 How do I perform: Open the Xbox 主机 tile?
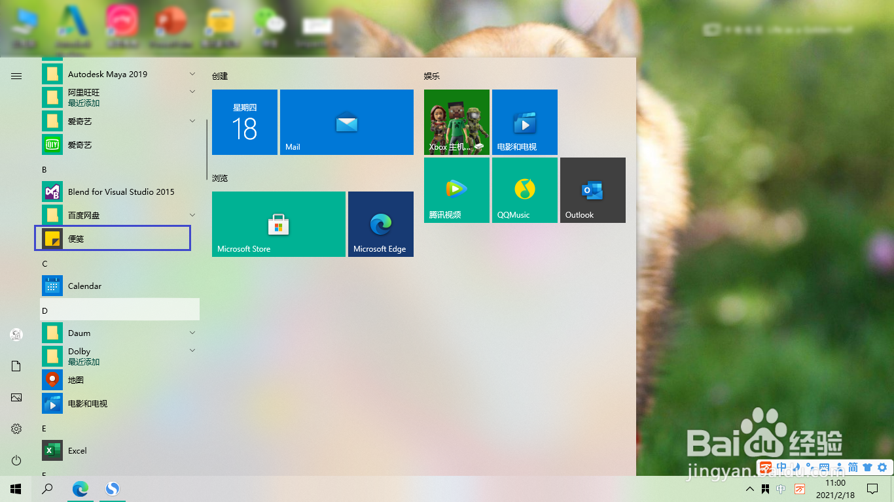point(457,122)
